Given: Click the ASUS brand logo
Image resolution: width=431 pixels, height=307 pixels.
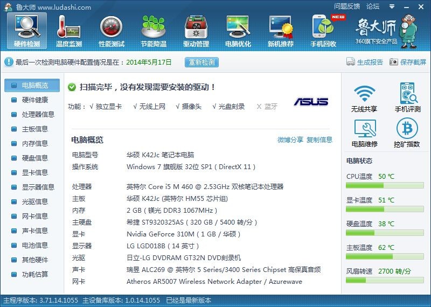Looking at the screenshot, I should (311, 102).
